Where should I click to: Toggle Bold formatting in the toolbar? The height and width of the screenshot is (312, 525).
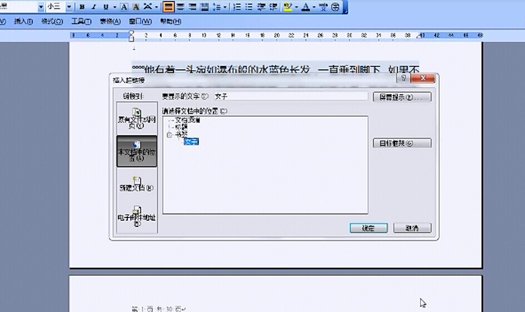pos(82,7)
